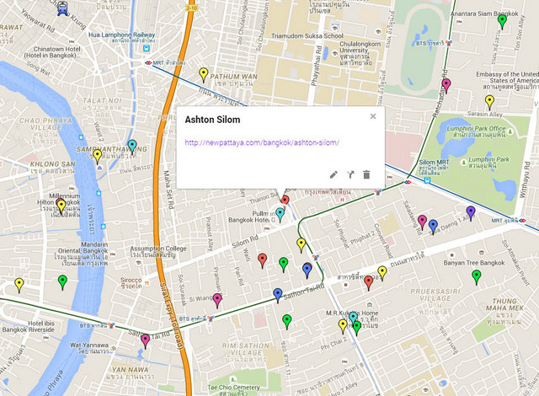The image size is (539, 396).
Task: Click the yellow pin above Sarasin Alley
Action: click(x=489, y=103)
